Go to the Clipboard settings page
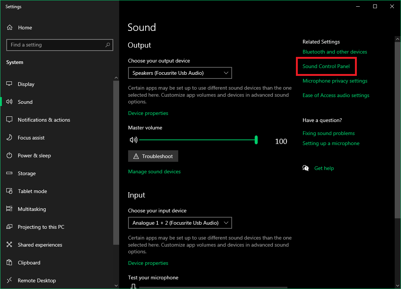 (29, 263)
